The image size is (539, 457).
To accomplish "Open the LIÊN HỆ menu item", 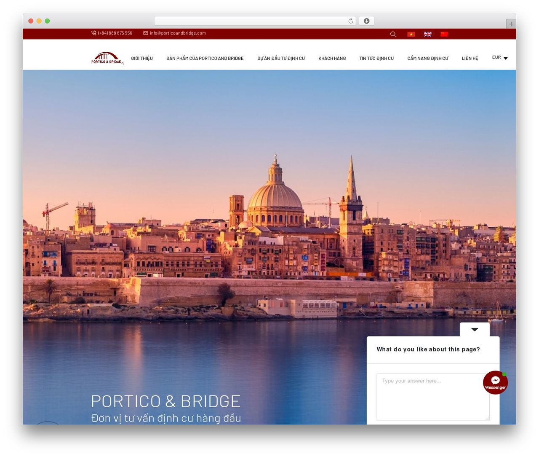I will tap(470, 59).
